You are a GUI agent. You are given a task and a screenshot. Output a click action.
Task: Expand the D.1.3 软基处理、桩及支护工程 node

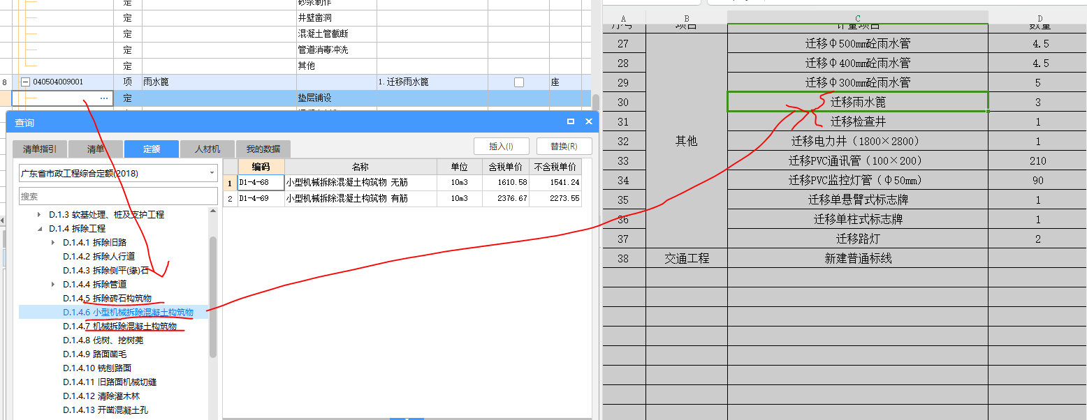(x=40, y=215)
